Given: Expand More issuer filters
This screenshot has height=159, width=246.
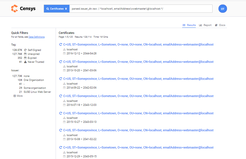Looking at the screenshot, I should (18, 96).
